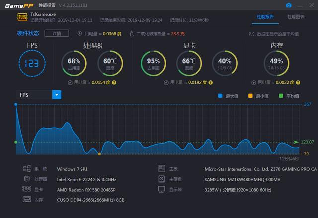
Task: Click the monitor display icon
Action: pos(161,189)
